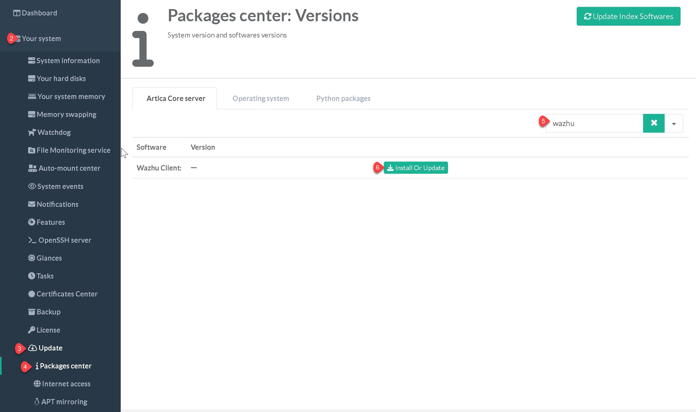Click the System events eye icon

pos(32,186)
